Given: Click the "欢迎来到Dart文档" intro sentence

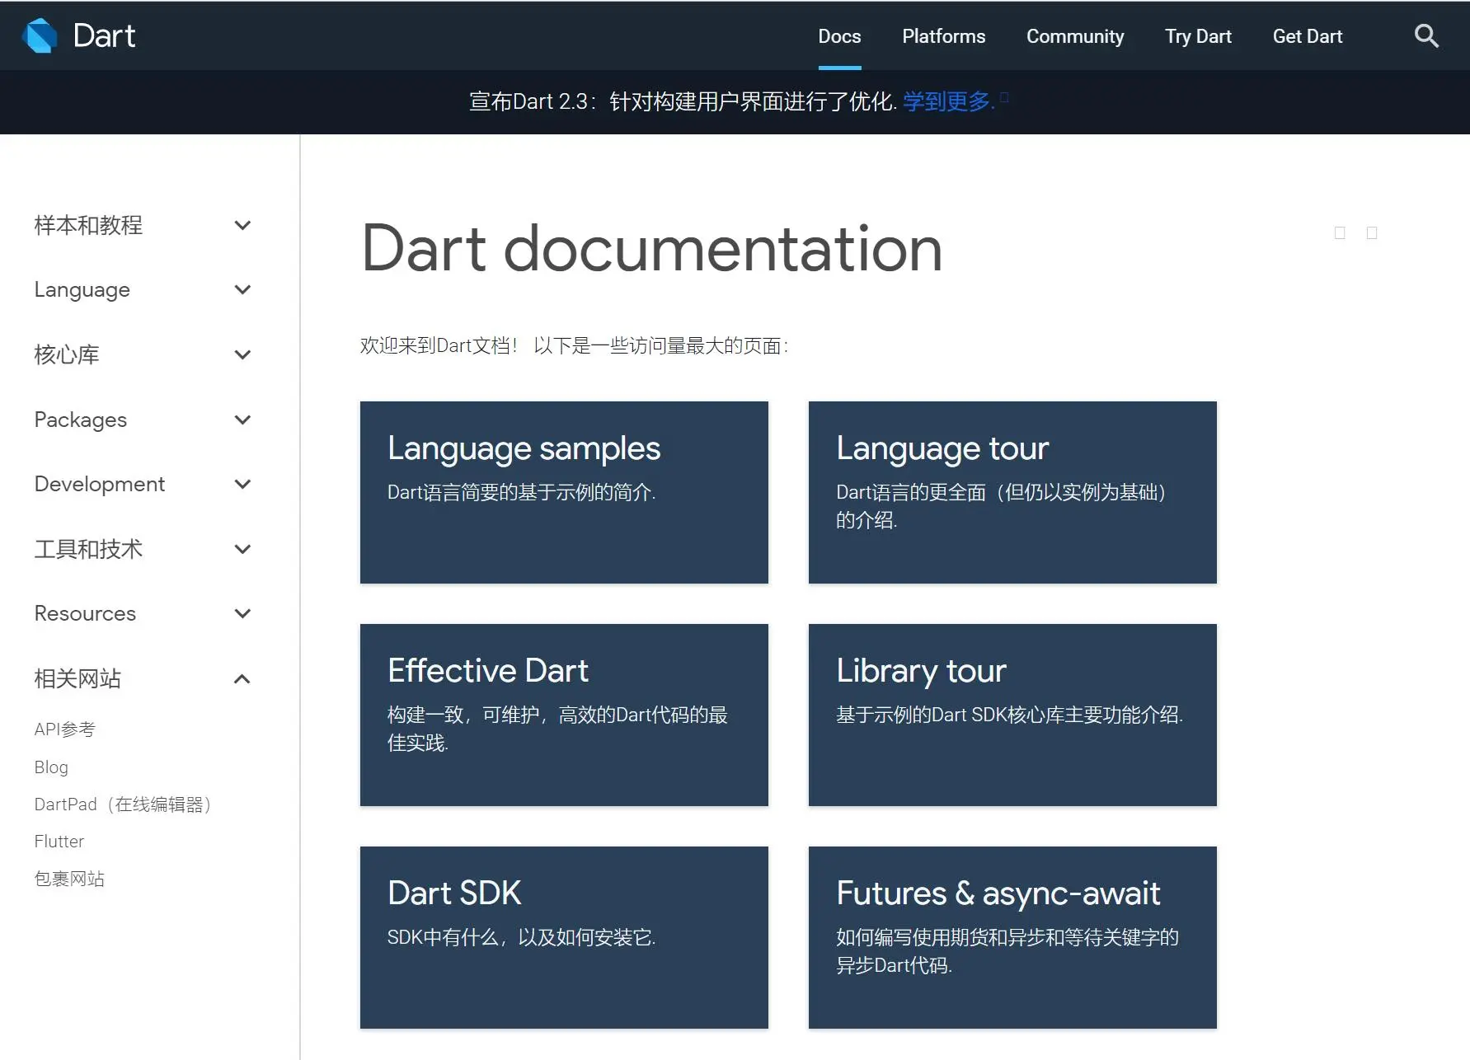Looking at the screenshot, I should click(x=575, y=345).
